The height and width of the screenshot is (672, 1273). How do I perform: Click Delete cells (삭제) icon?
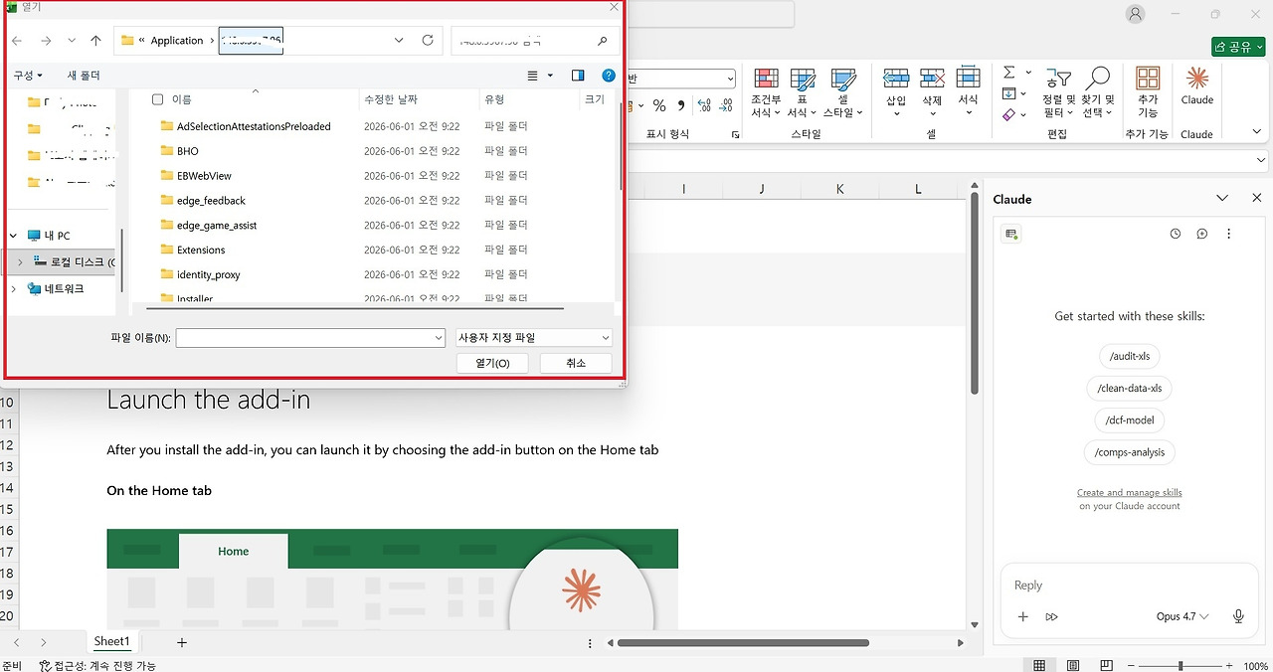(x=932, y=79)
